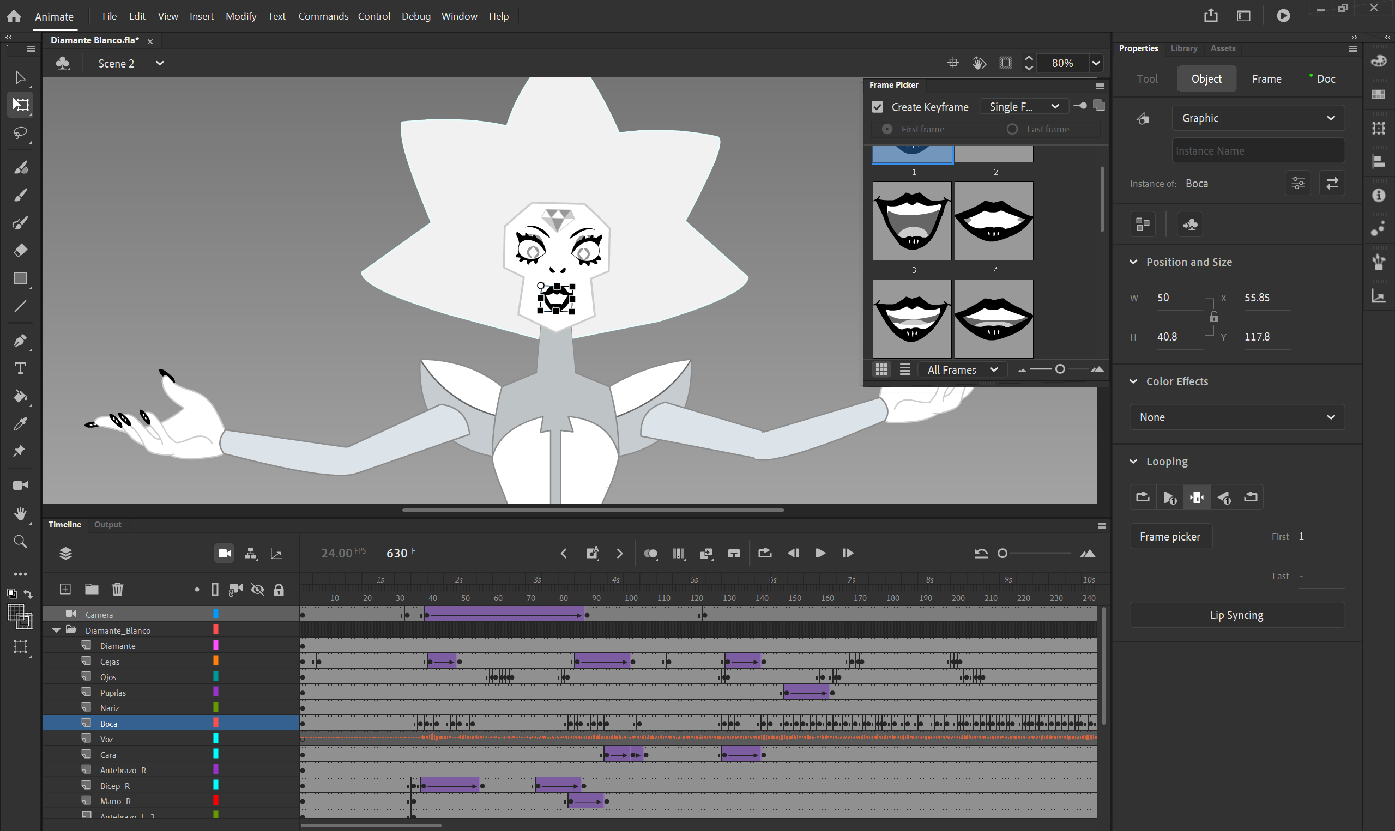Open the Insert menu
Screen dimensions: 1395x831
click(202, 16)
